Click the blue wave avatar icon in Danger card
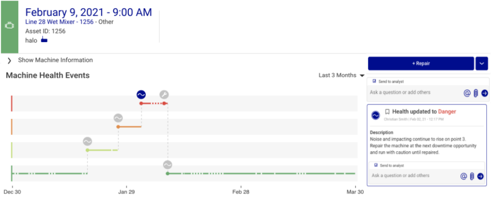The image size is (496, 203). pyautogui.click(x=375, y=116)
